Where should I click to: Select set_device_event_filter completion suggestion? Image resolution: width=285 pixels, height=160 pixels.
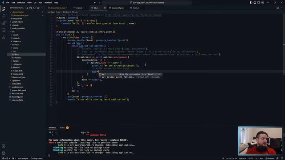[130, 77]
